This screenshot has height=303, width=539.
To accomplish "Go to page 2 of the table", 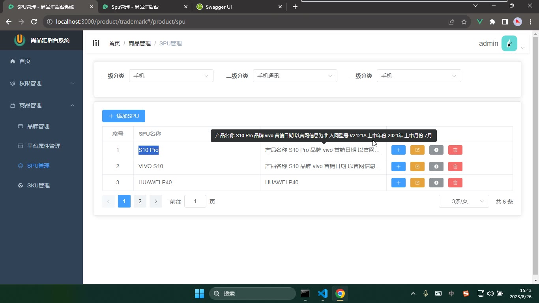I will tap(140, 201).
